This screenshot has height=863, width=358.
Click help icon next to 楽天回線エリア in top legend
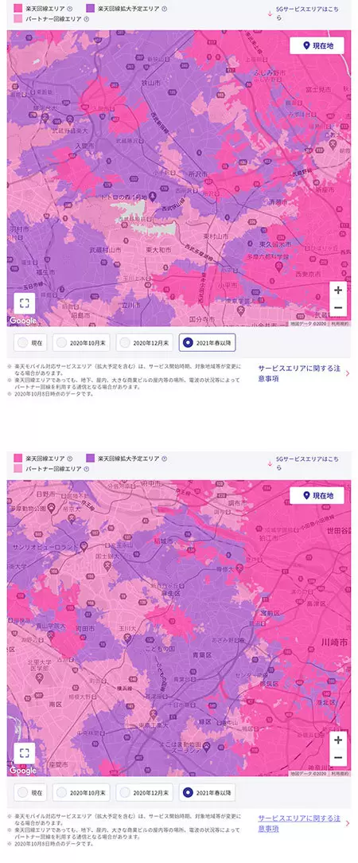69,9
